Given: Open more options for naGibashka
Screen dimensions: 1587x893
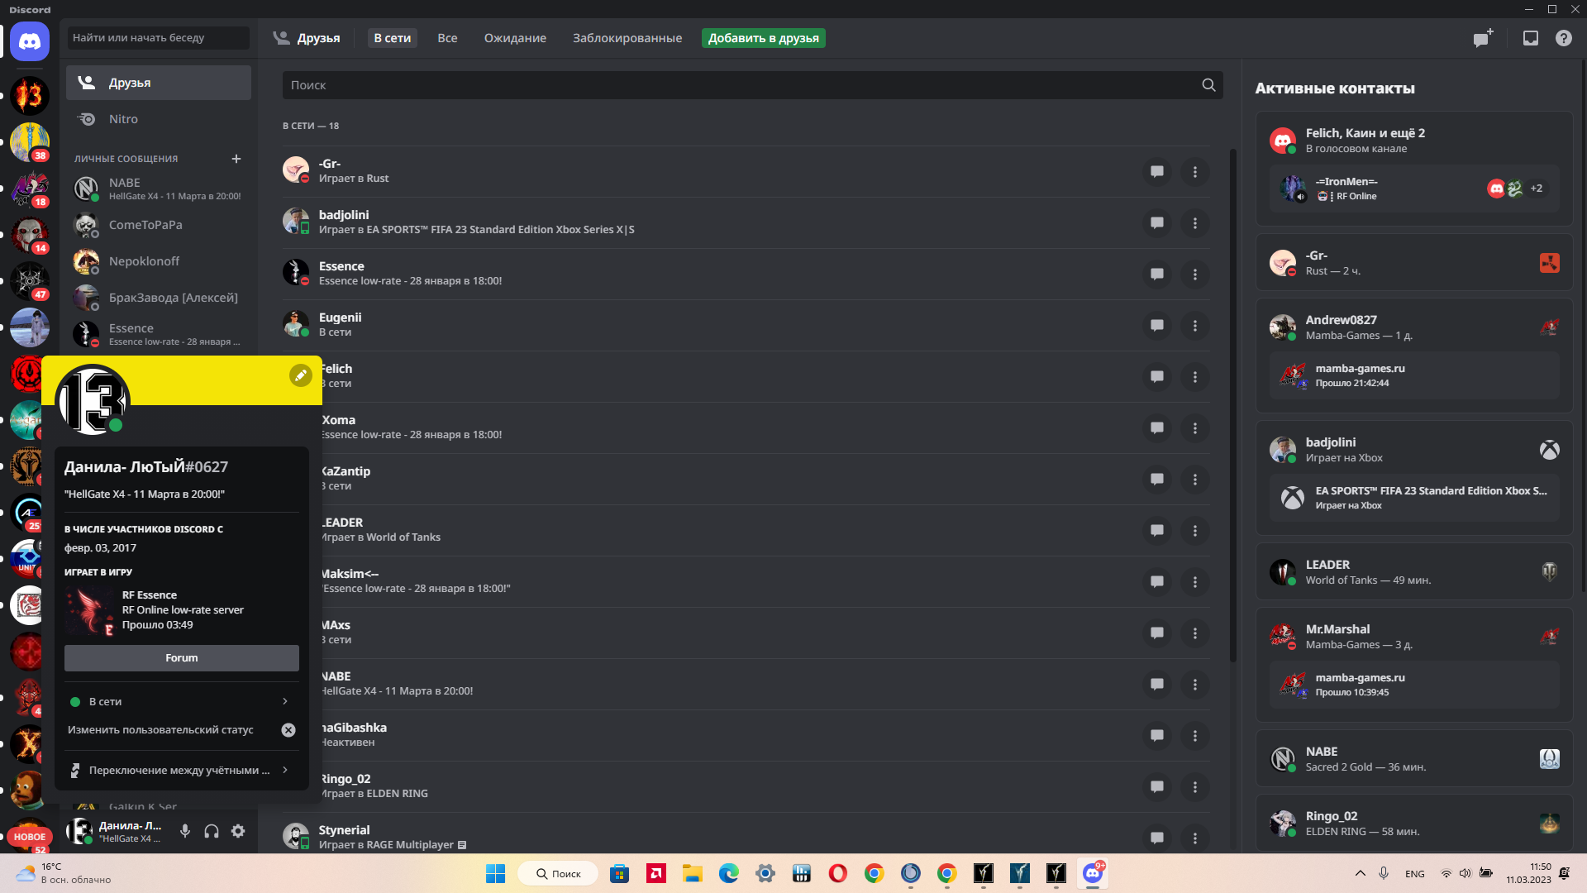Looking at the screenshot, I should point(1195,736).
